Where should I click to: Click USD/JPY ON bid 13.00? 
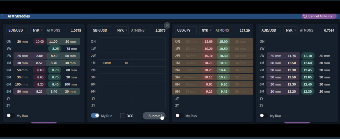(x=209, y=41)
